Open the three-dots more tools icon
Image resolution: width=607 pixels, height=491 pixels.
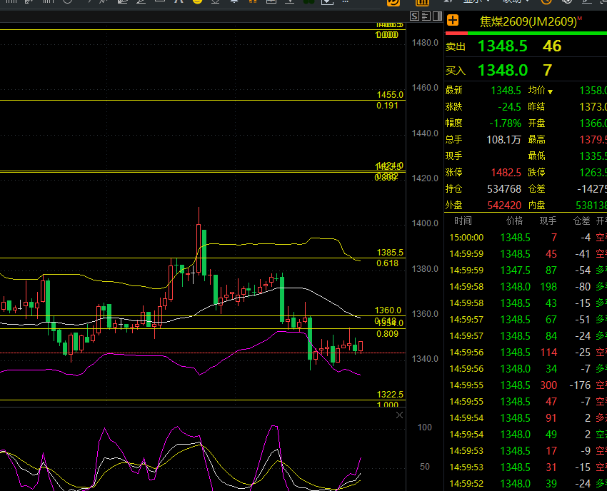tap(346, 1)
